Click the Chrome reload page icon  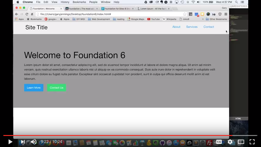pyautogui.click(x=27, y=14)
